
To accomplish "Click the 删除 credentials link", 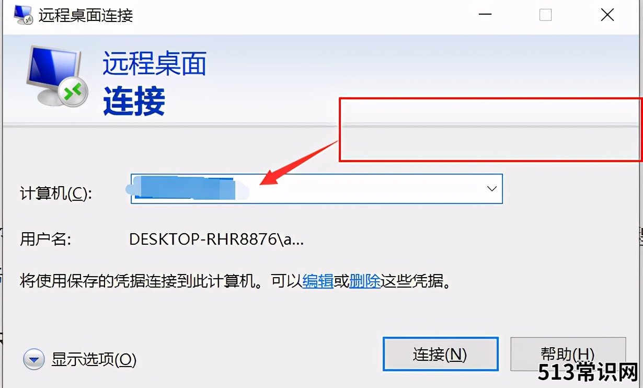I will pos(364,282).
